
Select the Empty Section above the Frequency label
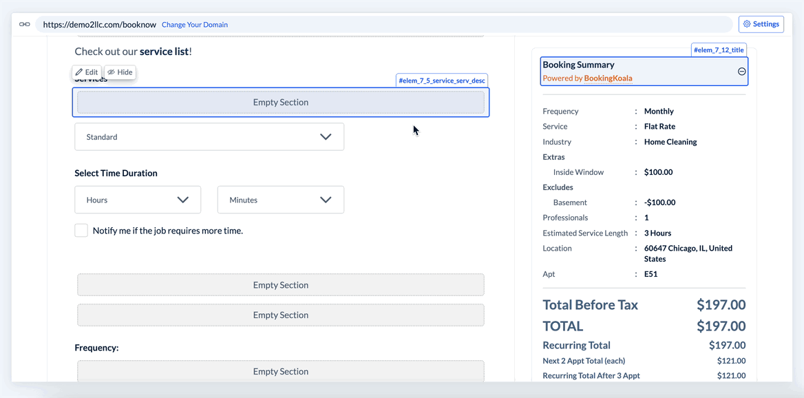tap(281, 315)
